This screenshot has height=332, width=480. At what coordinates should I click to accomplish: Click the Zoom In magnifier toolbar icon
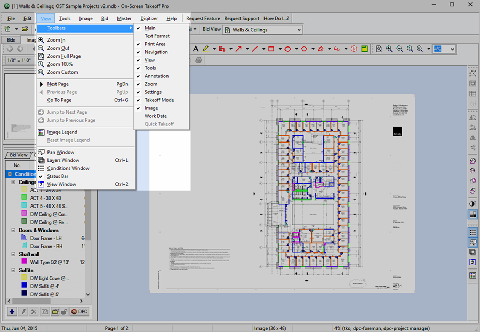click(x=389, y=49)
